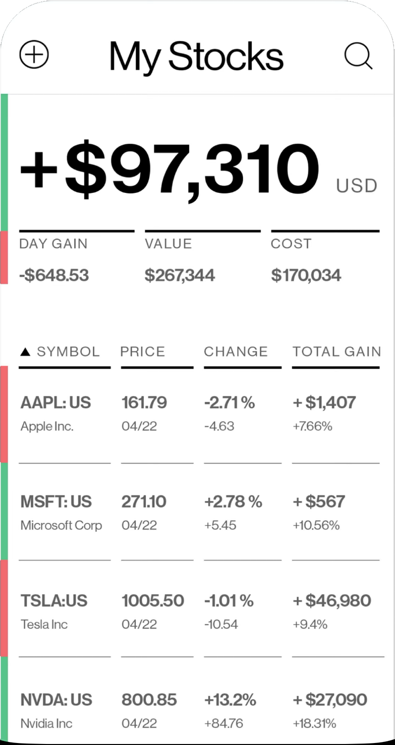Tap the USD currency label
Screen dimensions: 395x745
pyautogui.click(x=357, y=186)
